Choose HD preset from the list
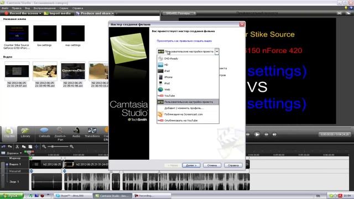Image resolution: width=354 pixels, height=199 pixels. coord(188,65)
